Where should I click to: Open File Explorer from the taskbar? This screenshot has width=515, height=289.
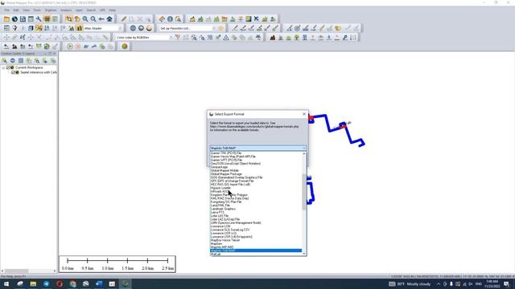click(33, 283)
